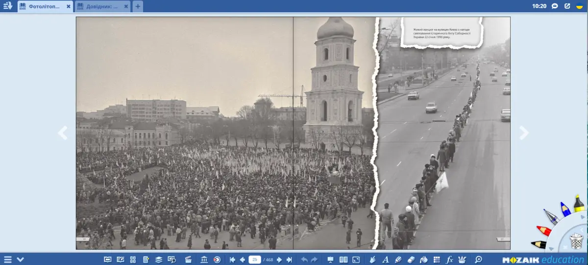Select the eraser tool in bottom toolbar

(x=411, y=260)
